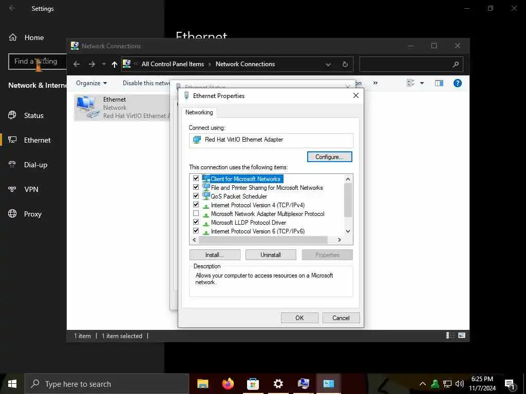Launch Firefox from taskbar
526x394 pixels.
click(x=228, y=384)
